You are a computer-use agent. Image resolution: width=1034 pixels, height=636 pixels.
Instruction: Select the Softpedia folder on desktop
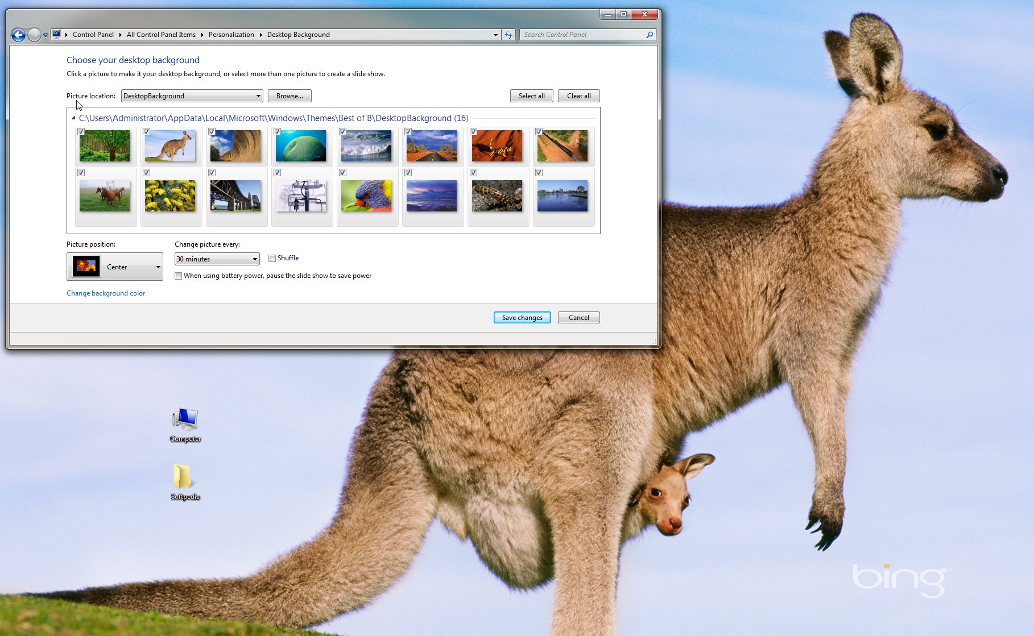pyautogui.click(x=185, y=482)
